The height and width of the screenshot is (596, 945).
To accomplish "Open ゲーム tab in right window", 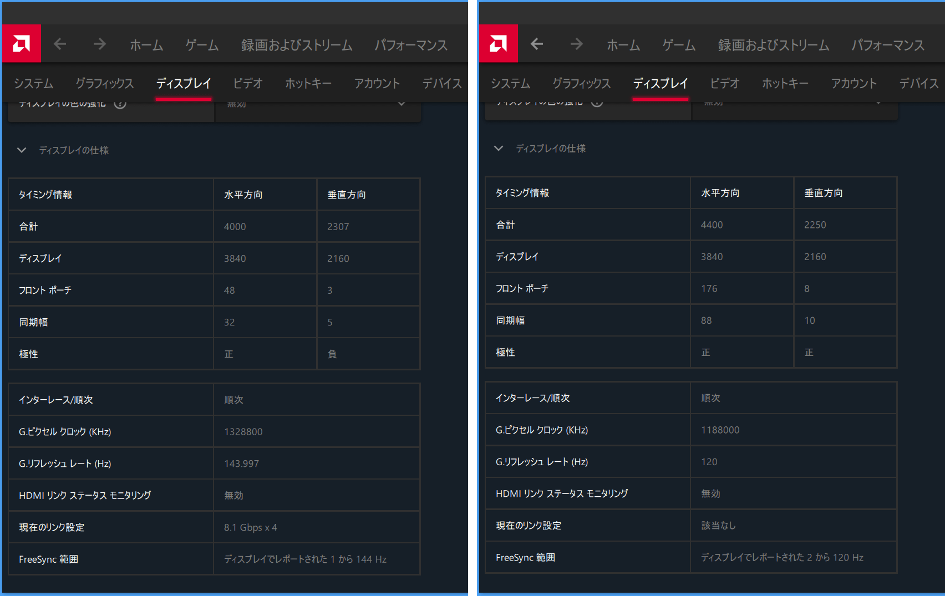I will point(679,45).
